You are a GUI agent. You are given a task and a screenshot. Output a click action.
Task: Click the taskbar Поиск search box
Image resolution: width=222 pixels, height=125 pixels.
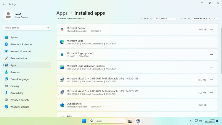[x=107, y=121]
